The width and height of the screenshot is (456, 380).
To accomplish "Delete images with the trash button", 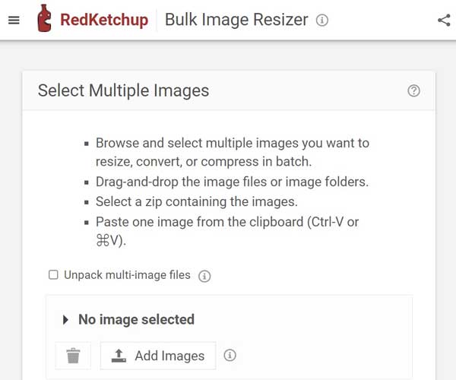I will (73, 356).
